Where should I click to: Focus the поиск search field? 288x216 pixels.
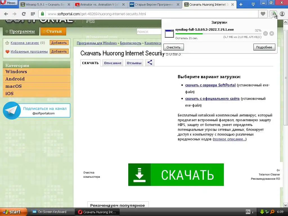[x=149, y=31]
